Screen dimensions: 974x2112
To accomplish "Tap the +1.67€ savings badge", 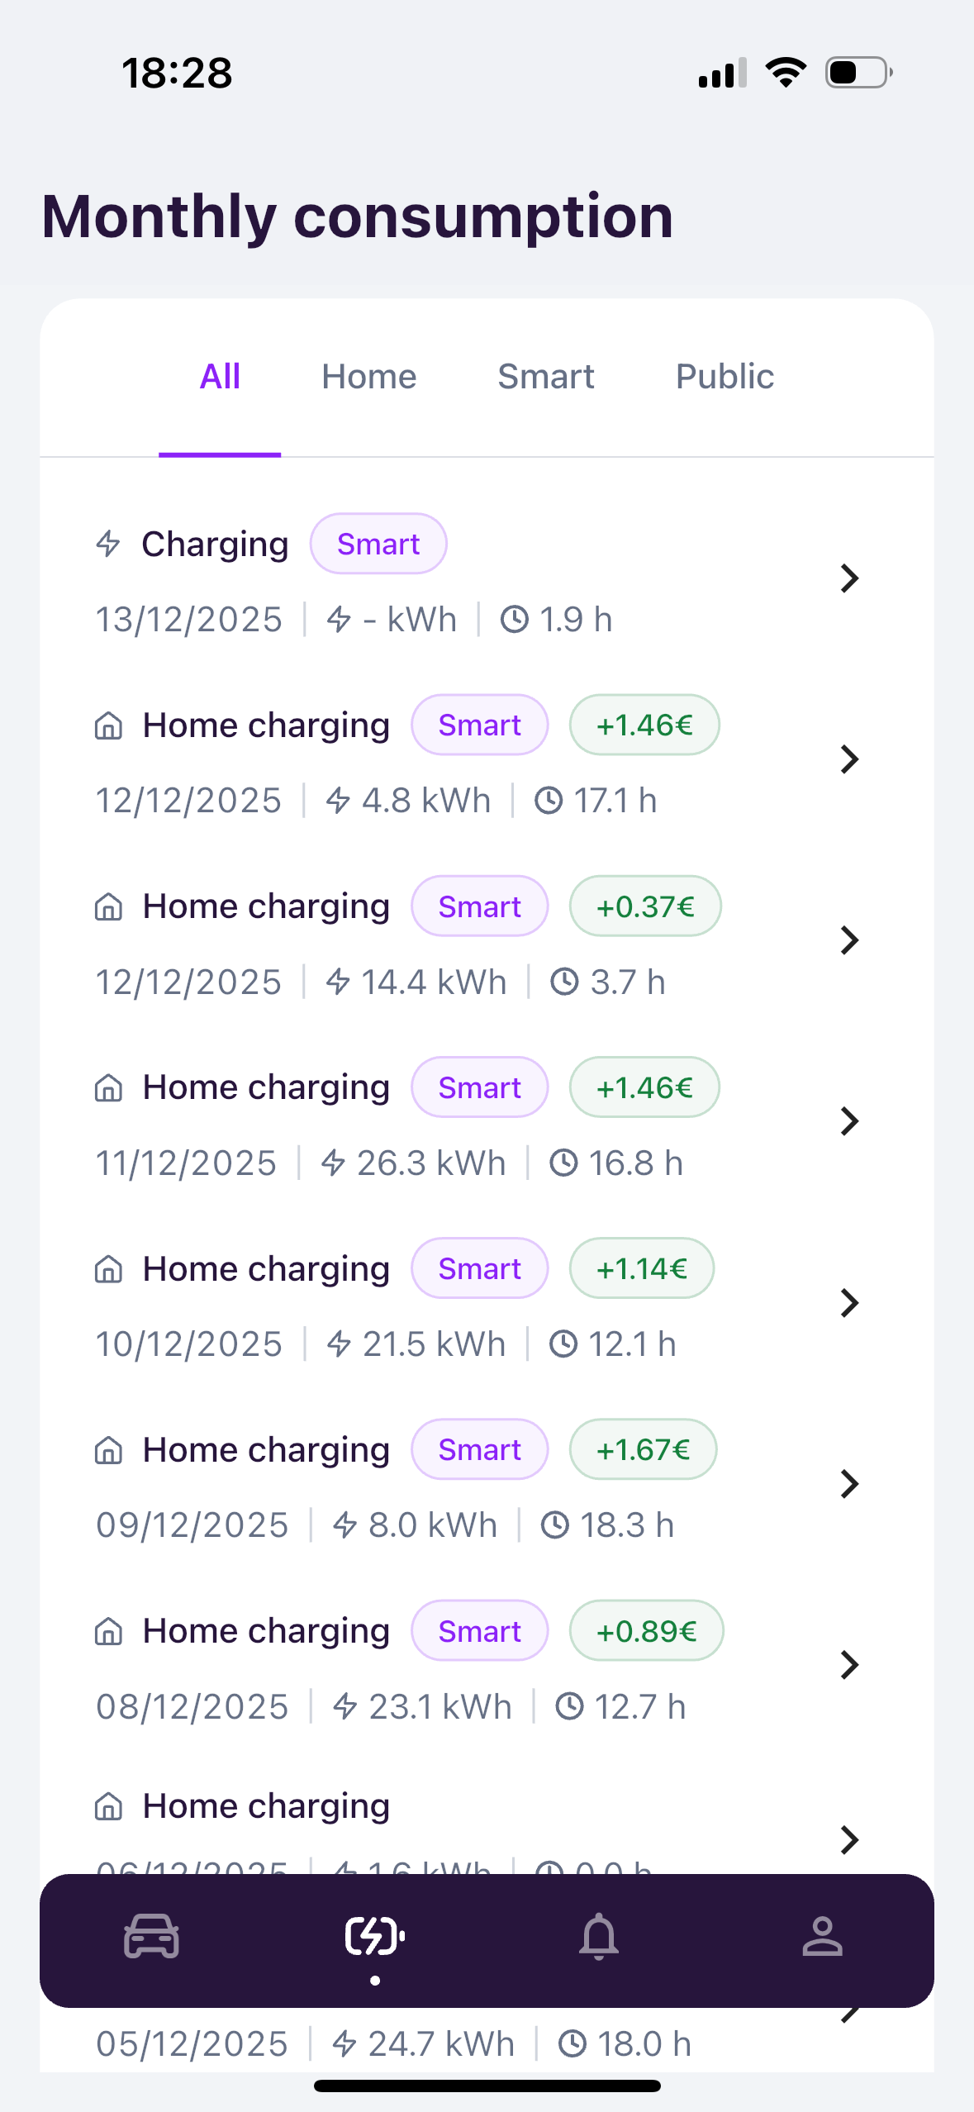I will 643,1449.
